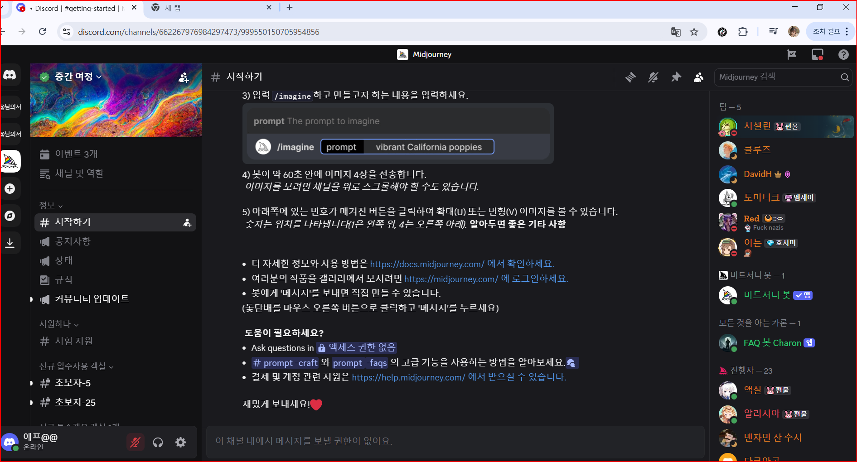Image resolution: width=857 pixels, height=462 pixels.
Task: Open Chrome media control icon
Action: [x=773, y=32]
